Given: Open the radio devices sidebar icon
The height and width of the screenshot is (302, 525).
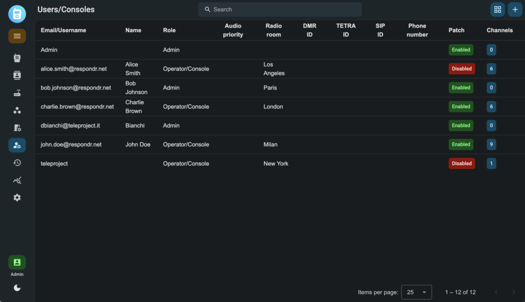Looking at the screenshot, I should coord(17,58).
